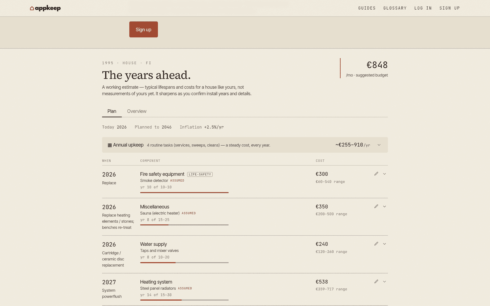This screenshot has width=490, height=306.
Task: Expand the Heating system row chevron
Action: 385,281
